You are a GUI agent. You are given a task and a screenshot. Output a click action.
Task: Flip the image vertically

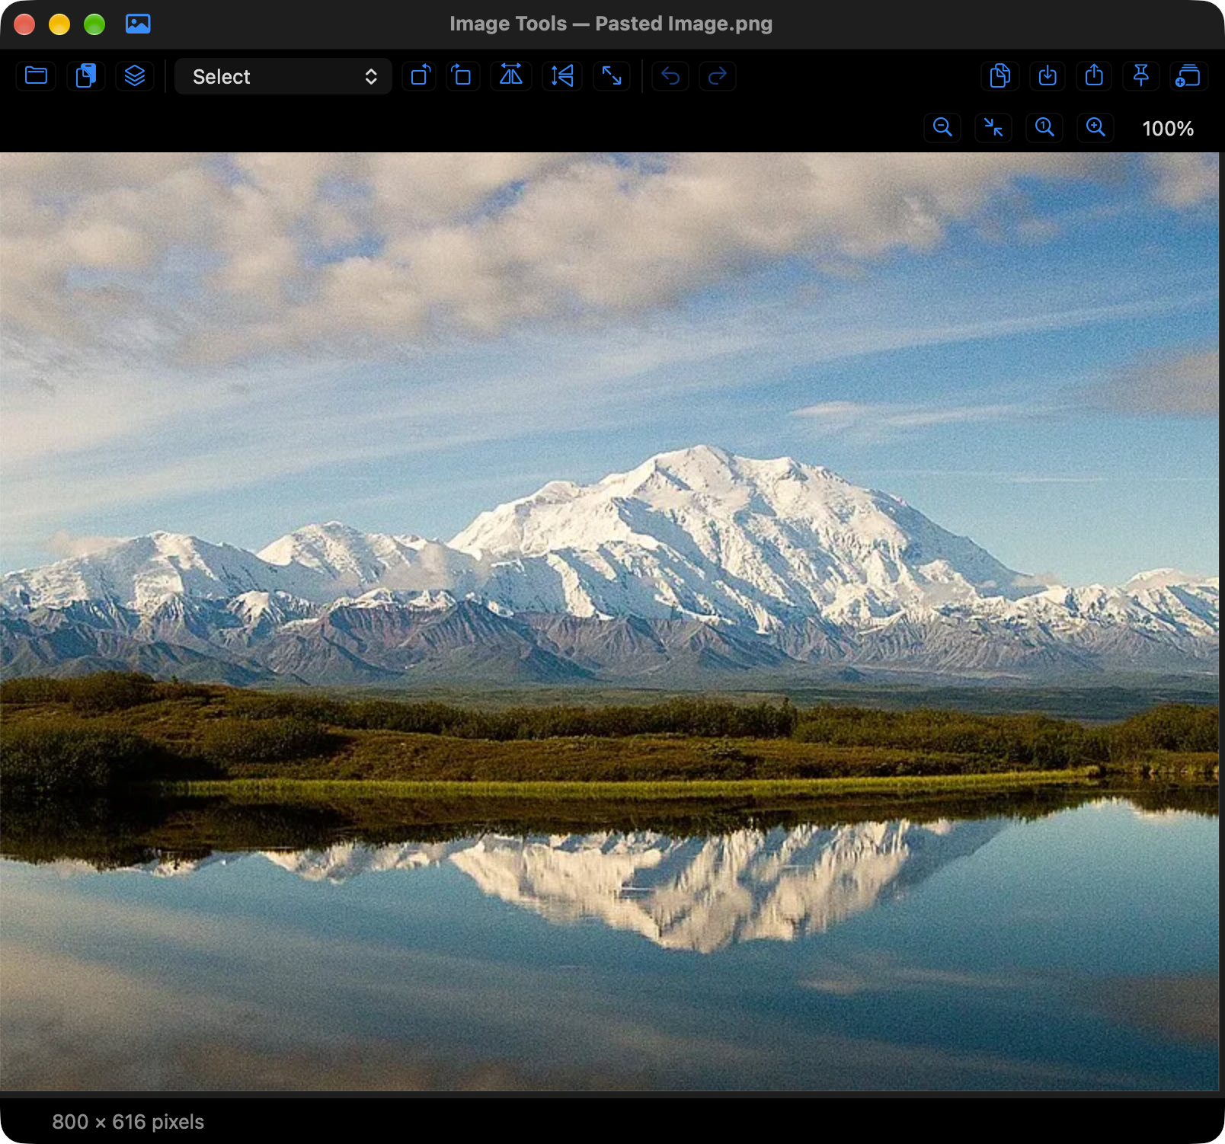point(562,76)
